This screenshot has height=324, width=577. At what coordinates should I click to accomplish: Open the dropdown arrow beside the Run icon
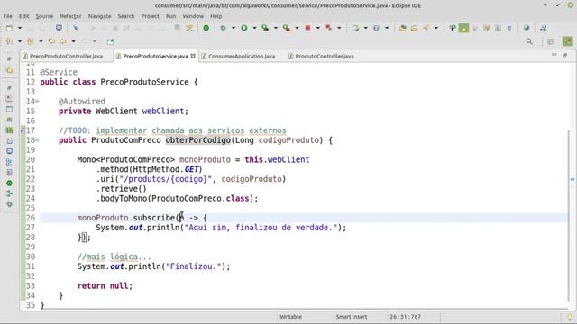[x=254, y=28]
